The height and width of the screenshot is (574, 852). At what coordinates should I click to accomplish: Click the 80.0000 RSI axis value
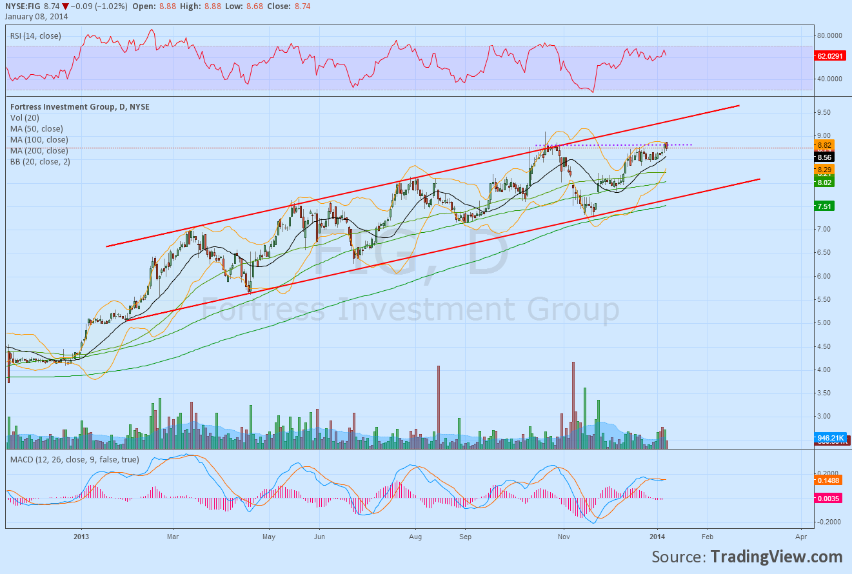[831, 36]
